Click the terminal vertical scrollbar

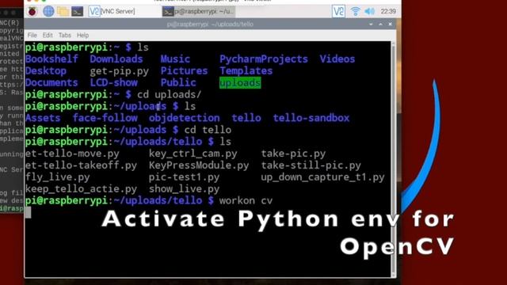click(x=394, y=159)
